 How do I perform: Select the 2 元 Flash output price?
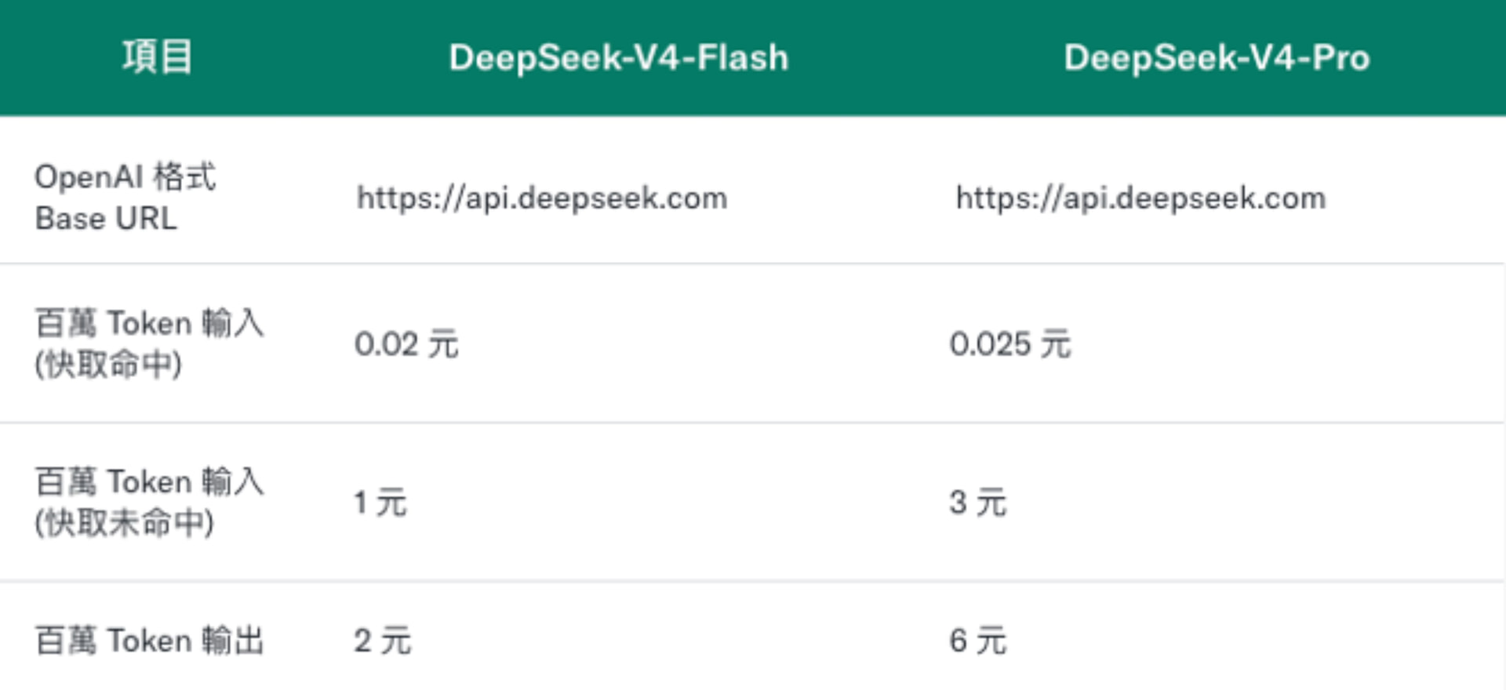tap(383, 641)
